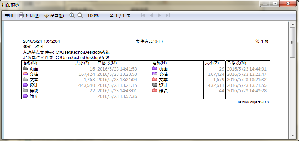Click the Beyond Compare v4.1.3 footer

[253, 102]
